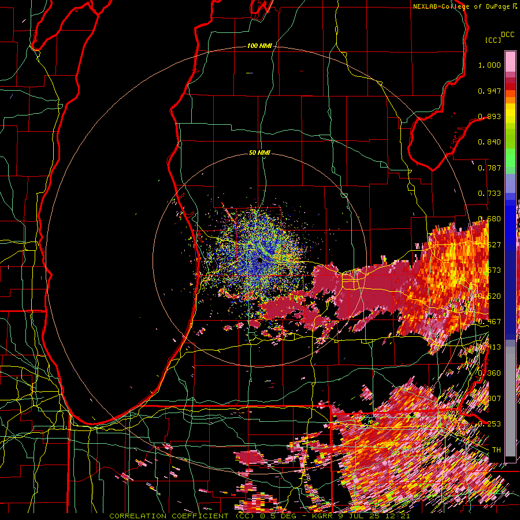Click the 100 NMI range ring label
Viewport: 520px width, 520px height.
point(259,46)
